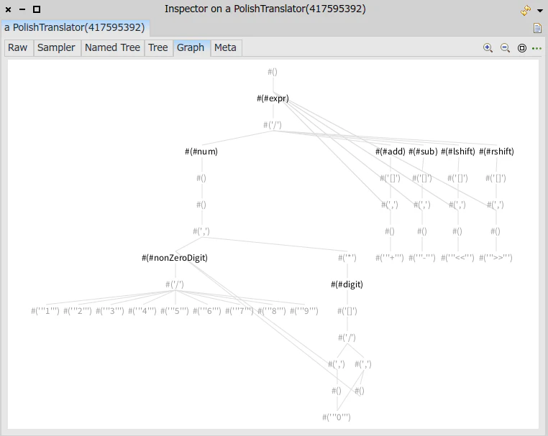The height and width of the screenshot is (436, 548).
Task: Click the refresh inspector icon in title bar
Action: pos(525,11)
